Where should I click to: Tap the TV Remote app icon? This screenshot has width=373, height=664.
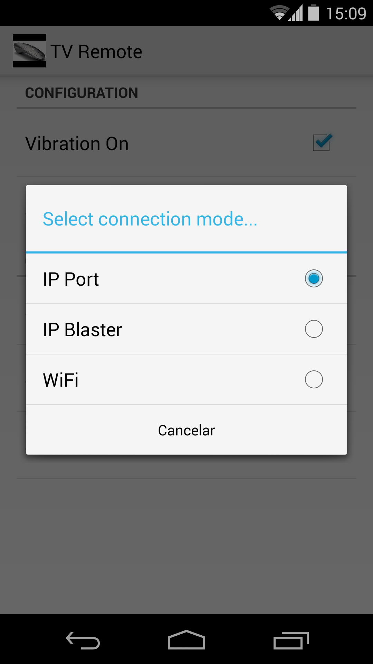tap(29, 51)
